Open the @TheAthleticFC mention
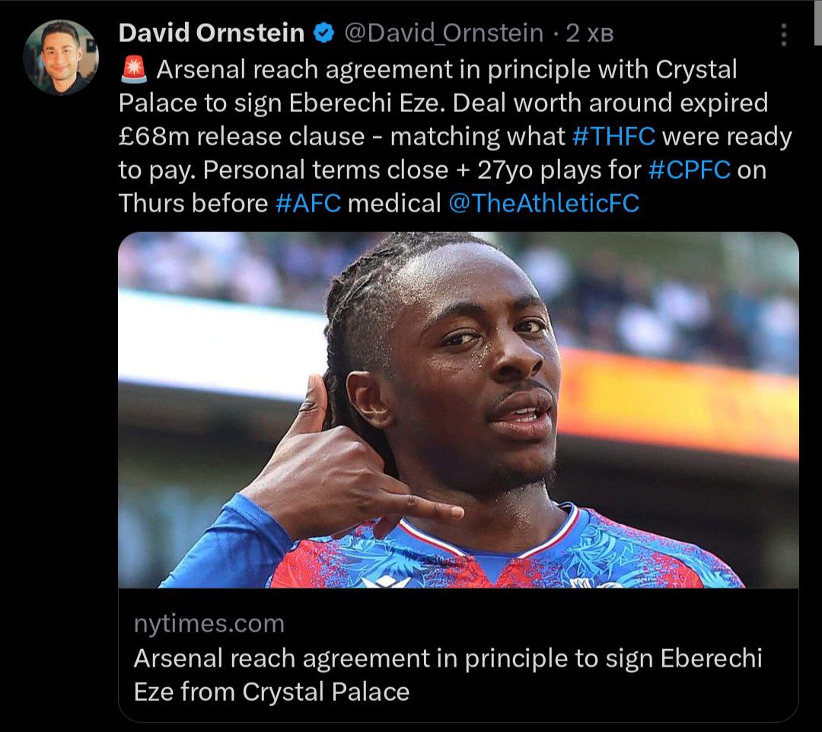Viewport: 822px width, 732px height. [x=544, y=204]
